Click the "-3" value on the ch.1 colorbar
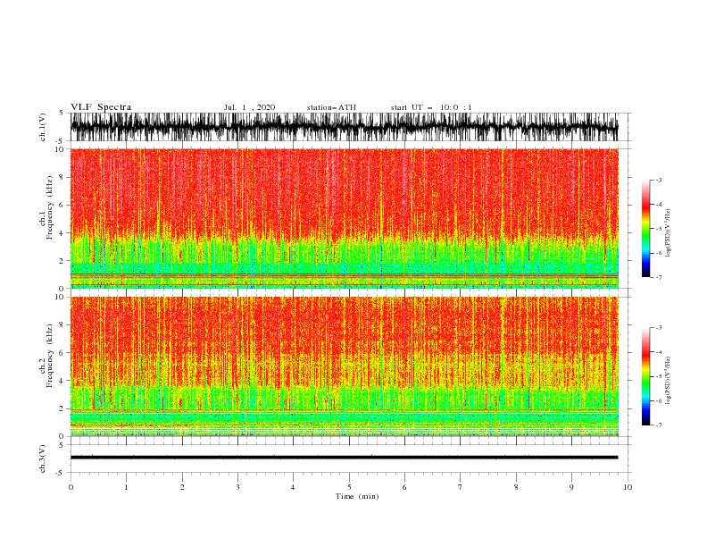 [x=658, y=180]
